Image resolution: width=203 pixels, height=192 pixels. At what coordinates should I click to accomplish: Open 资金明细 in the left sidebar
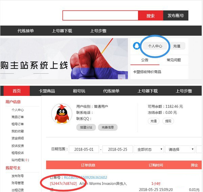18,138
